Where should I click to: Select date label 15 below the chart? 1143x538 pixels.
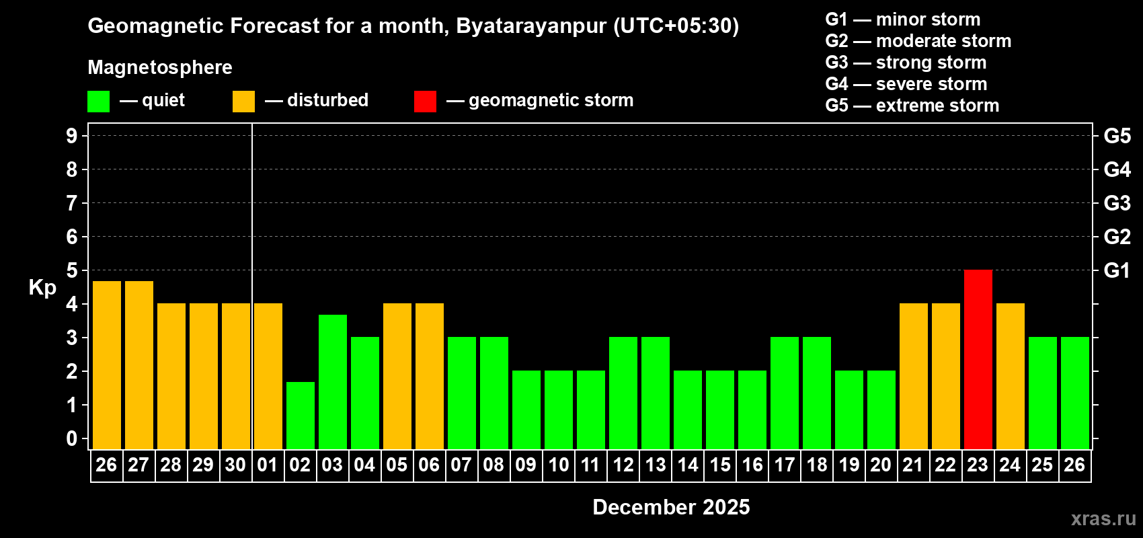pyautogui.click(x=719, y=465)
